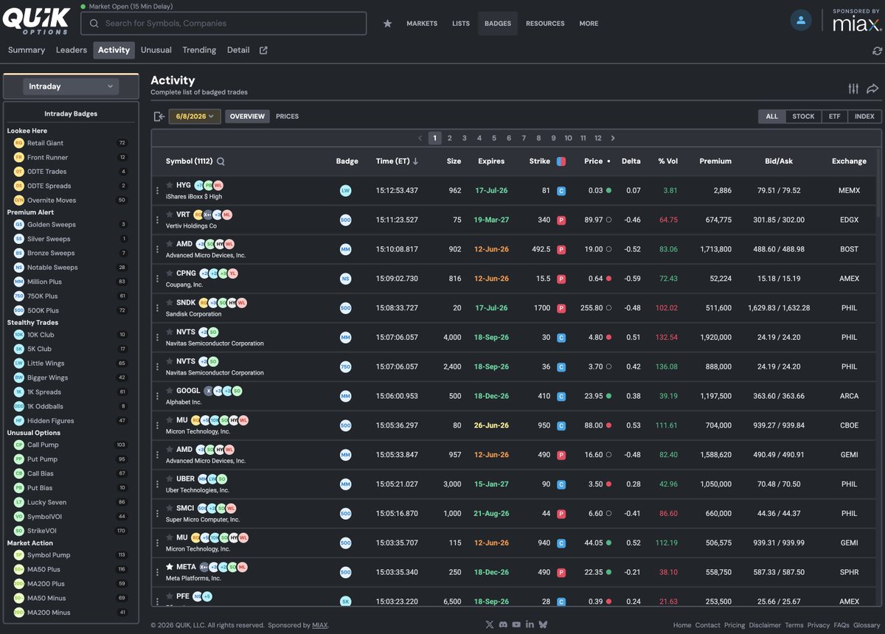Viewport: 885px width, 634px height.
Task: Sort the table by % Vol column
Action: [668, 161]
